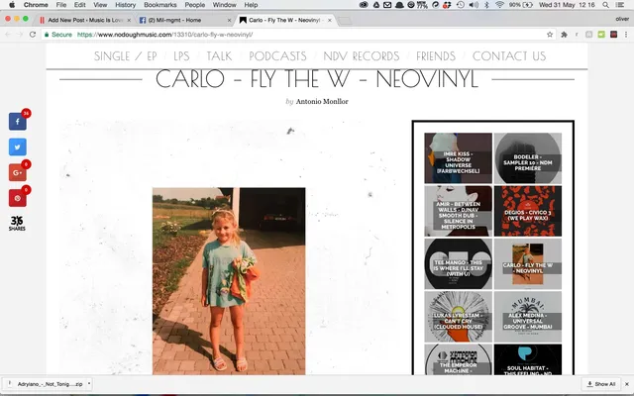Open the Window menu
Viewport: 634px width, 396px height.
pyautogui.click(x=225, y=5)
